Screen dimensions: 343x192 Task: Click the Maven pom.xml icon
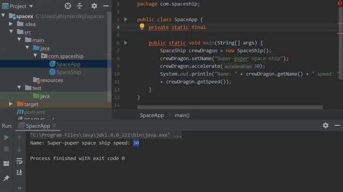[20, 112]
